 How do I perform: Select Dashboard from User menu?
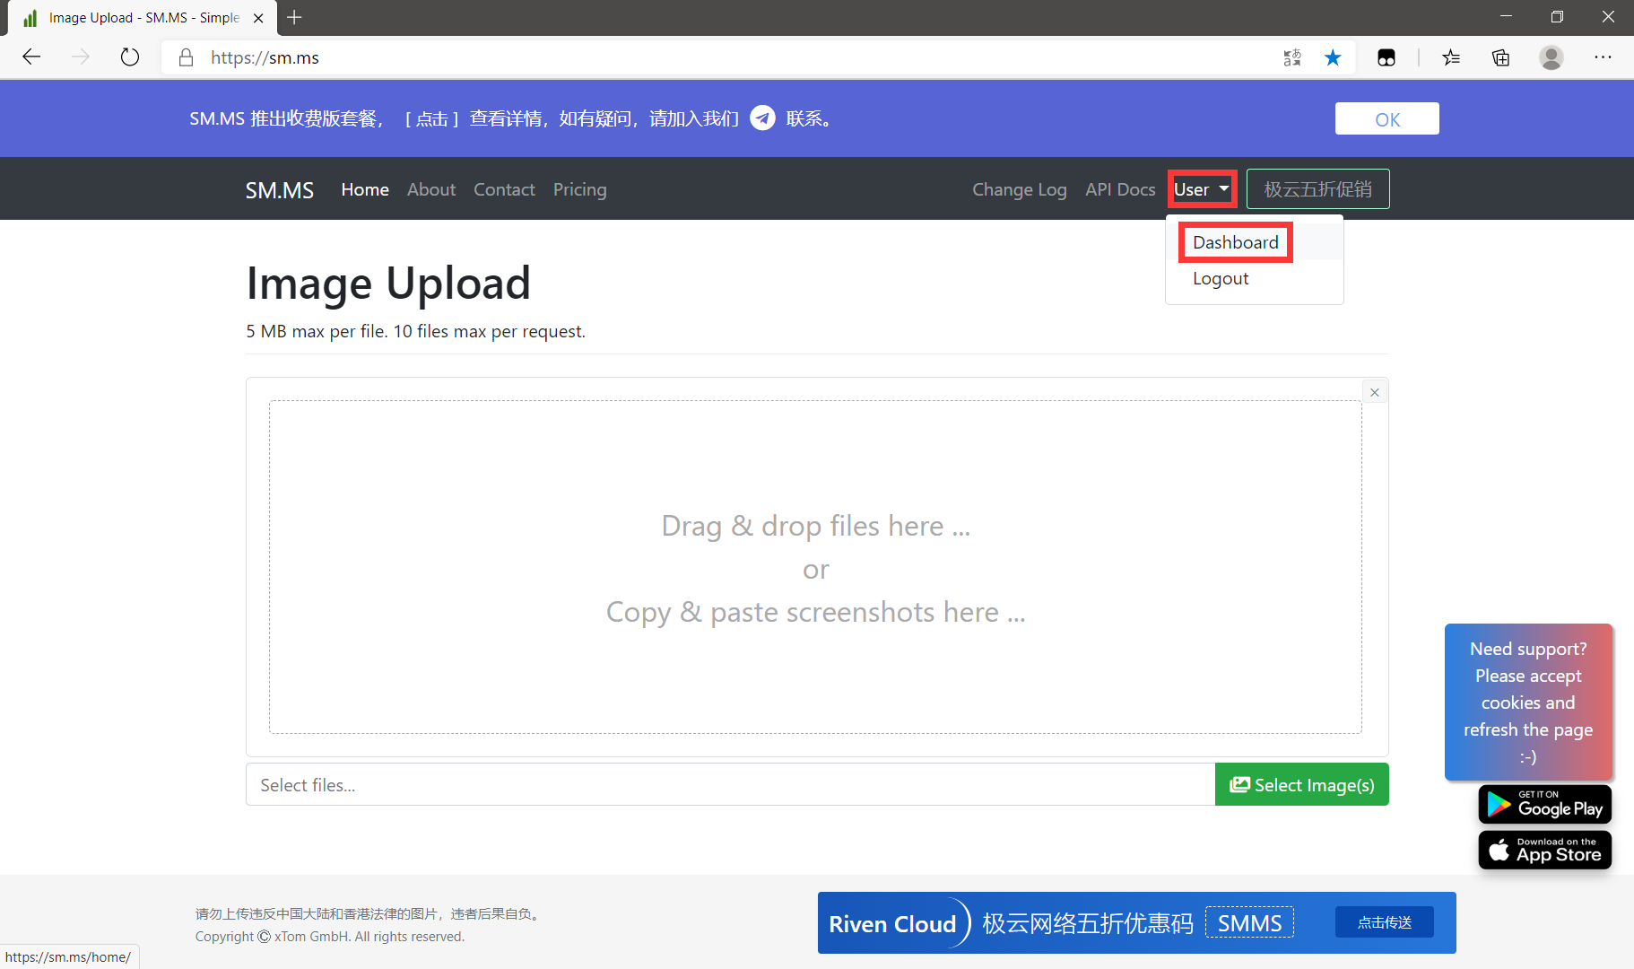point(1236,242)
